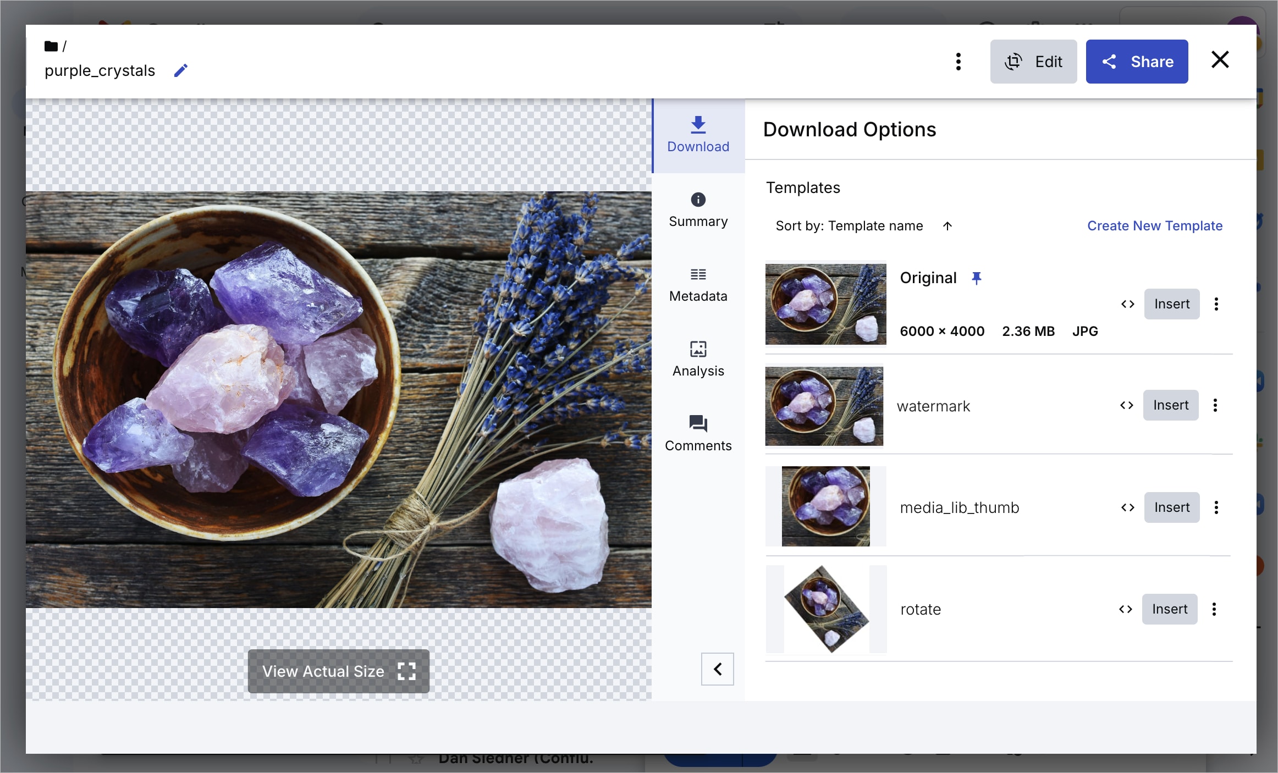The image size is (1278, 773).
Task: Click the embed code icon for Original
Action: [x=1127, y=304]
